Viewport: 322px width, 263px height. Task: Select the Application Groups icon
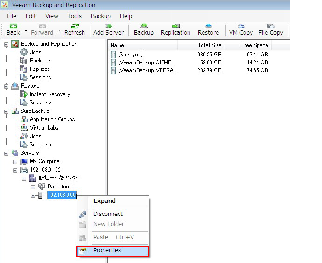tap(24, 119)
